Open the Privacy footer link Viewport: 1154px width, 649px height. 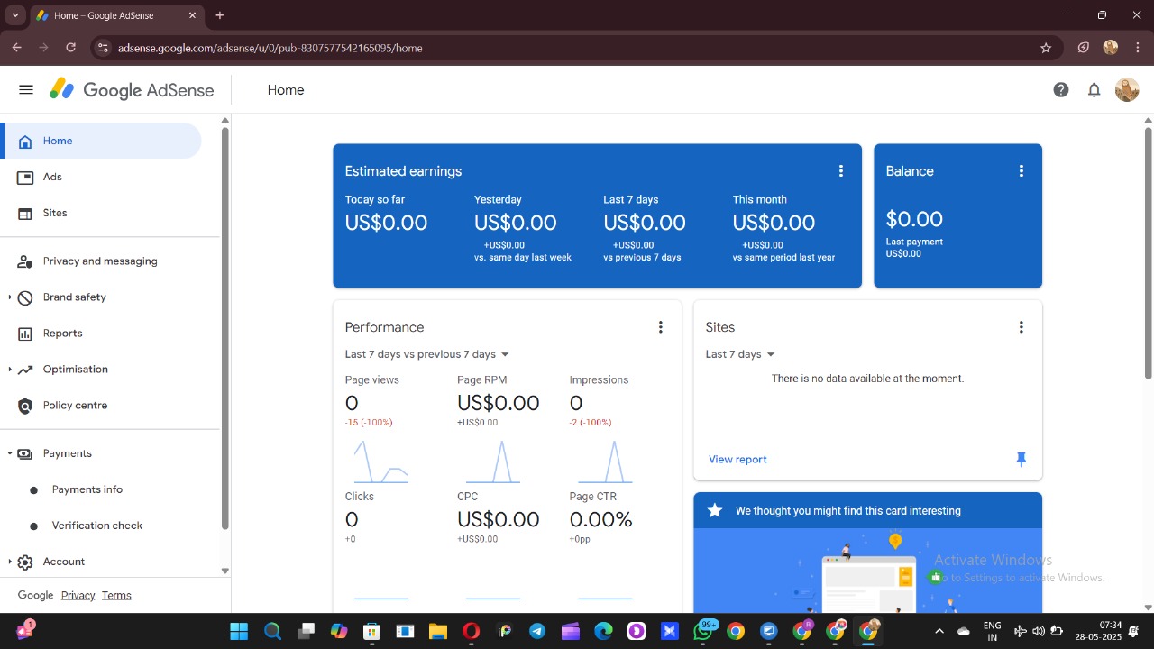click(78, 595)
